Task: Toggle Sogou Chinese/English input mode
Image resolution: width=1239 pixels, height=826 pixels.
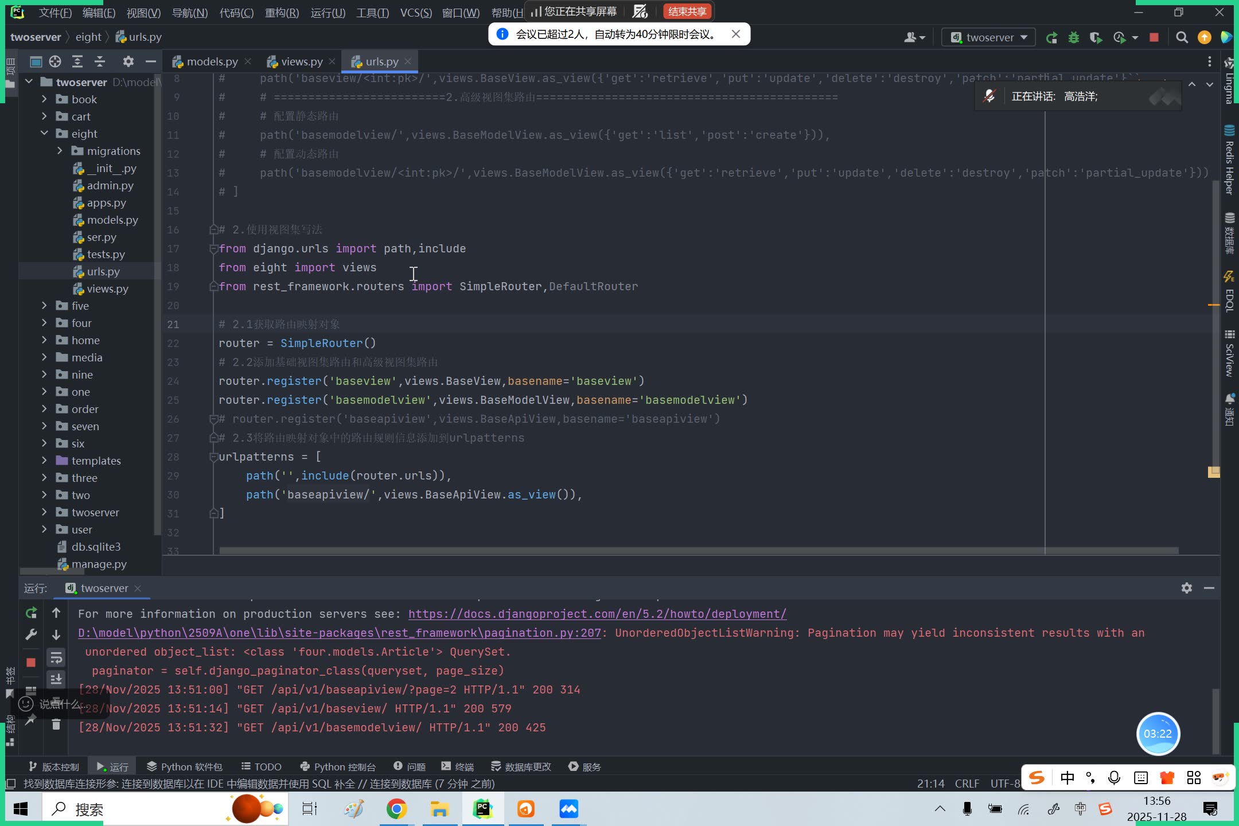Action: click(1067, 778)
